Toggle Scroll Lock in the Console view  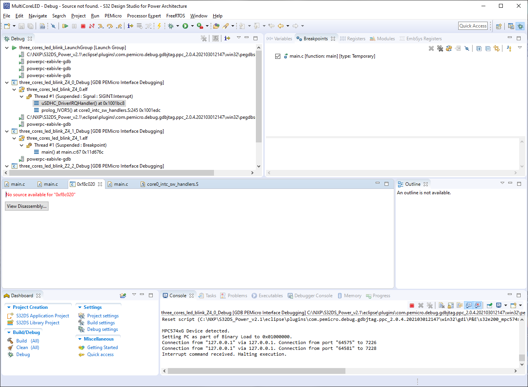click(x=451, y=305)
